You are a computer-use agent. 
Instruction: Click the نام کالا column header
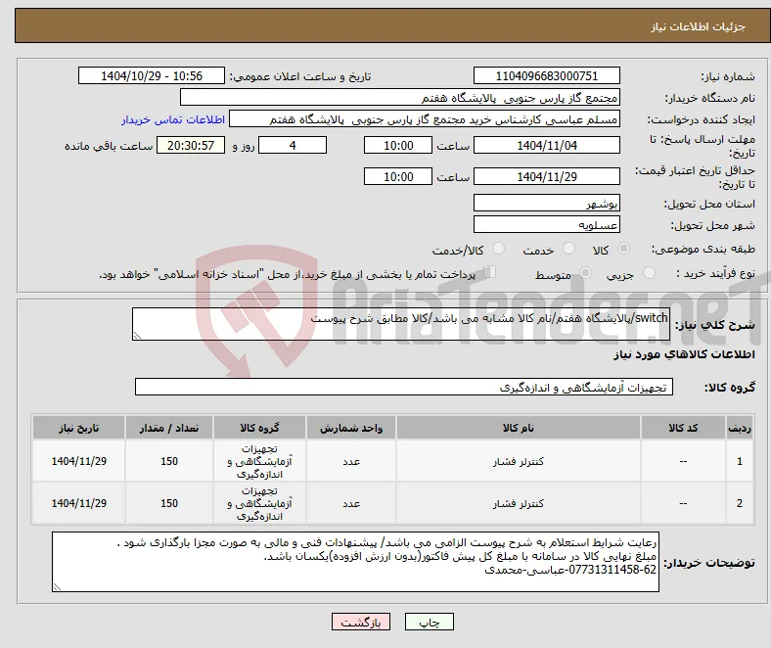click(519, 428)
